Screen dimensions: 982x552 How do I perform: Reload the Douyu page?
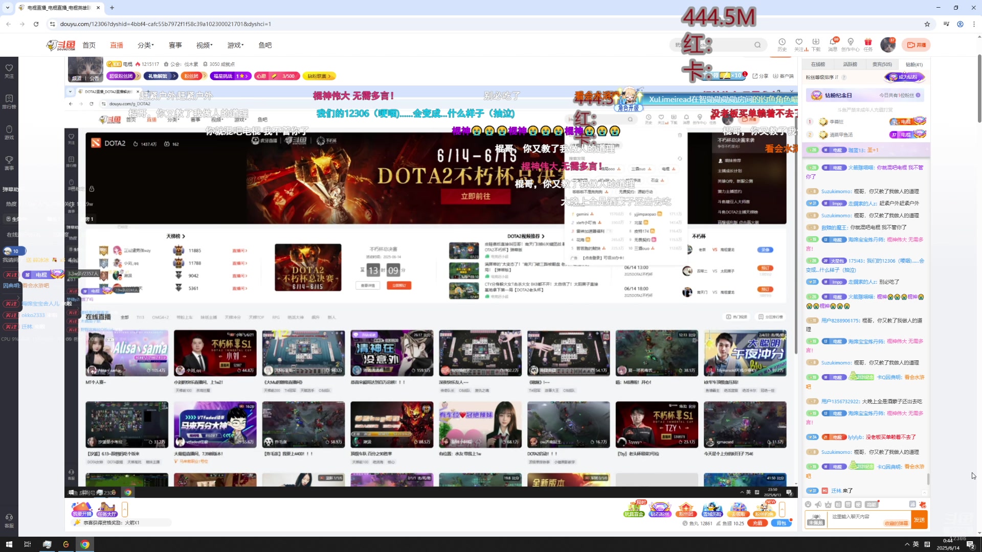click(x=36, y=24)
